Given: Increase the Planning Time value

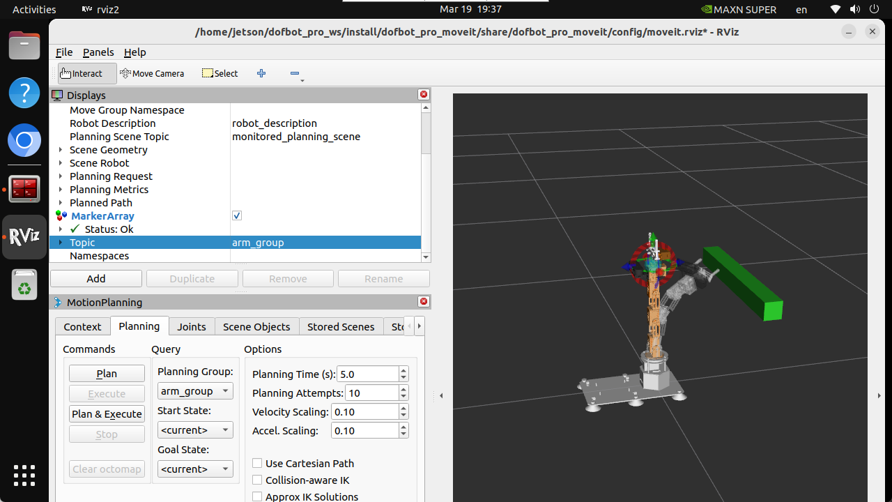Looking at the screenshot, I should 403,370.
